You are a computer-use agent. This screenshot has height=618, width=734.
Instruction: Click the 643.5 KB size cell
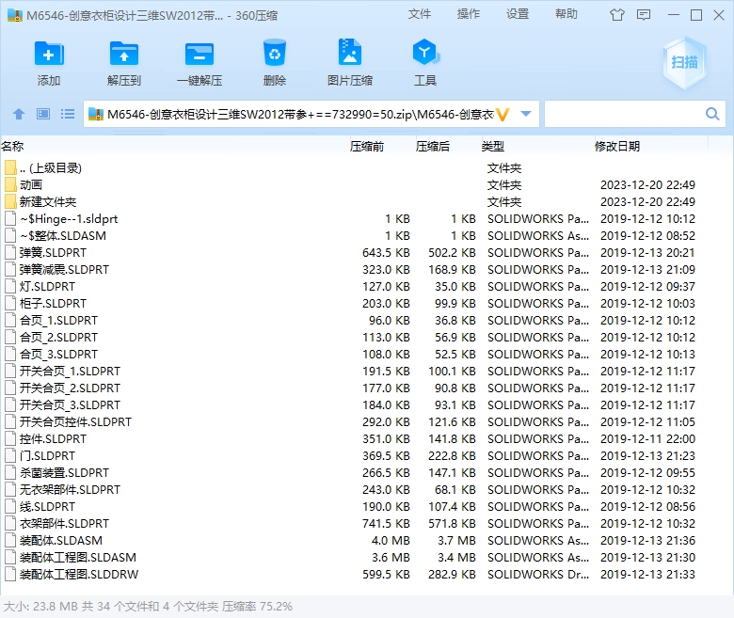pyautogui.click(x=386, y=253)
